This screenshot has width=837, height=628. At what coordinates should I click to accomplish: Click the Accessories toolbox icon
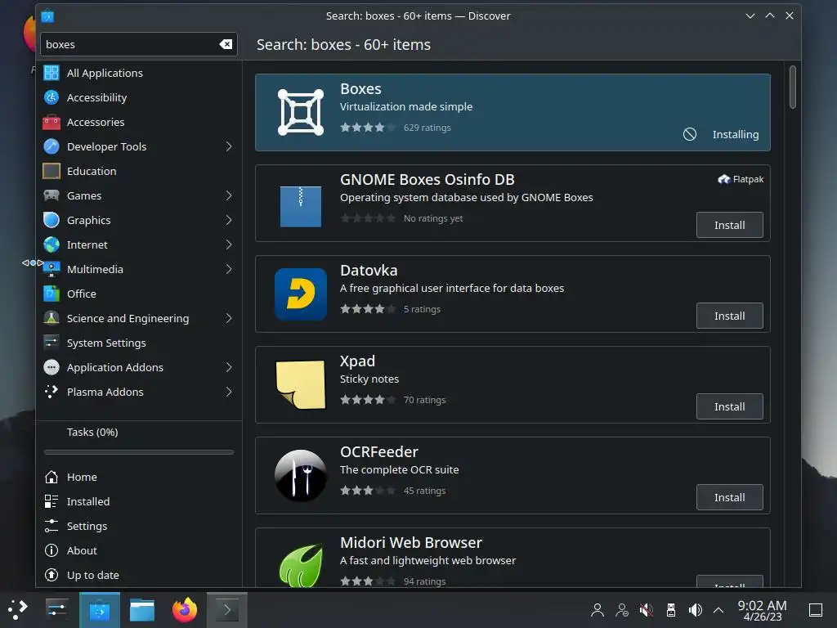click(x=51, y=122)
